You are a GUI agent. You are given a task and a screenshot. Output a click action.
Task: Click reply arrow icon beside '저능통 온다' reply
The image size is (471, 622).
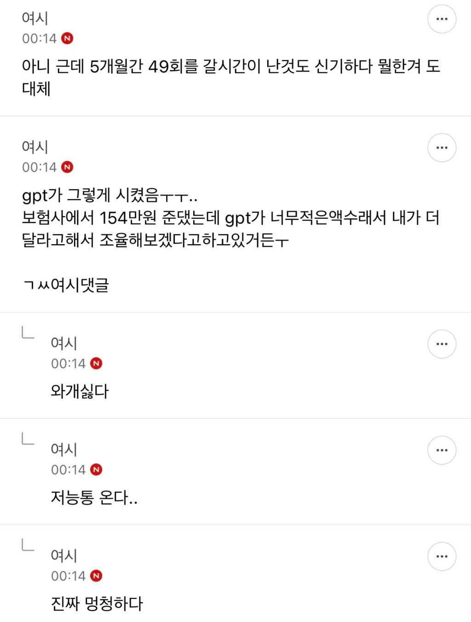(x=28, y=439)
